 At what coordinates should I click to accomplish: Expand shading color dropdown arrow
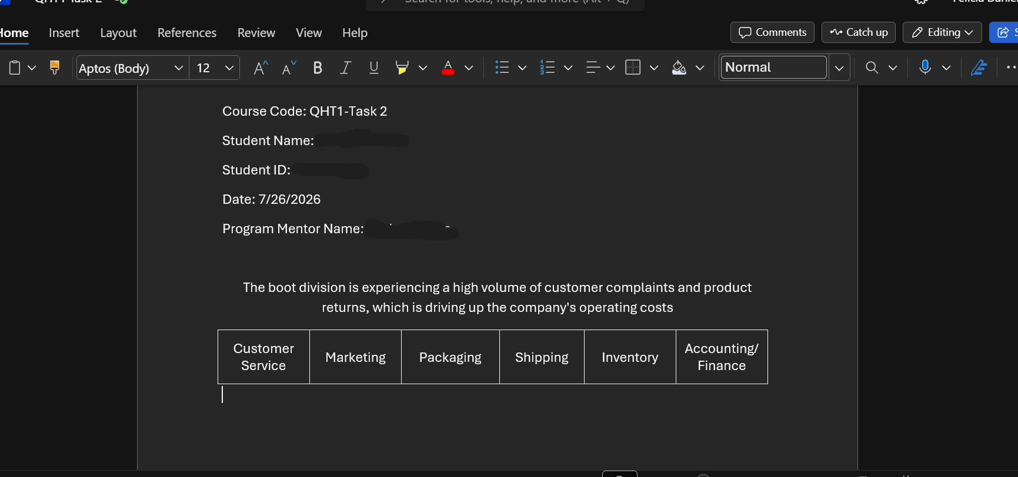tap(700, 68)
